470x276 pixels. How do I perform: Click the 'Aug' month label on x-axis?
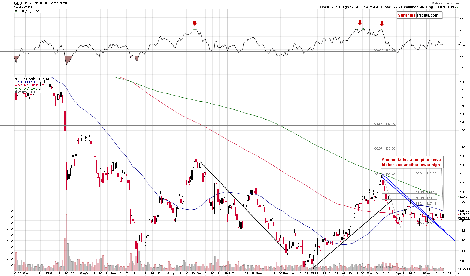click(x=170, y=273)
